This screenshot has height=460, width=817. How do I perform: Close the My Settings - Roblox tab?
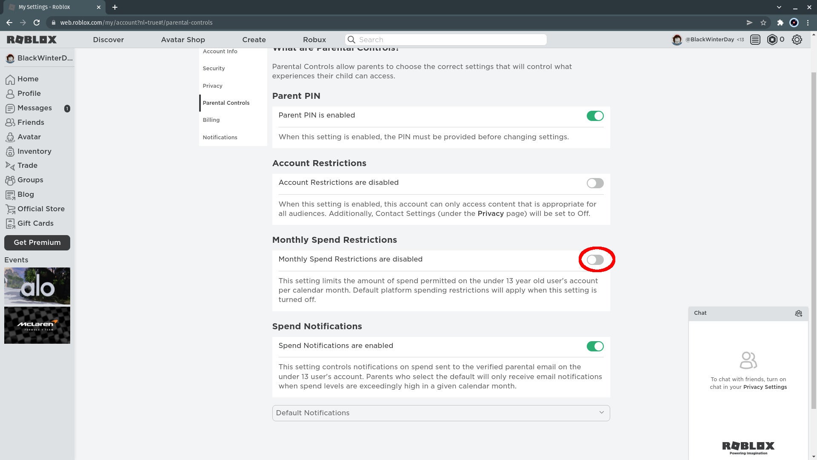point(98,7)
